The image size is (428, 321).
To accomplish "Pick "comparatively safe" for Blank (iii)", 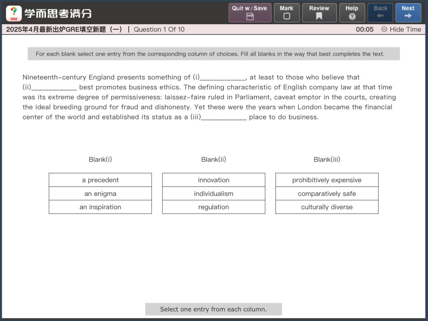I will coord(327,193).
